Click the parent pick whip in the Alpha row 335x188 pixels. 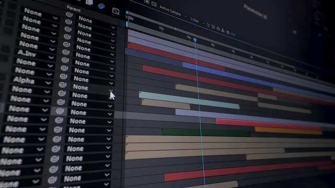[x=62, y=85]
